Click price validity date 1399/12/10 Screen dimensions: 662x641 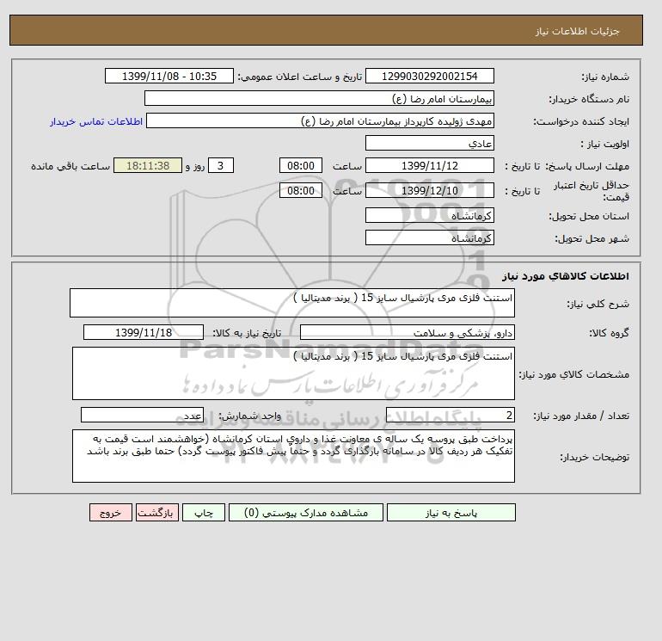429,190
